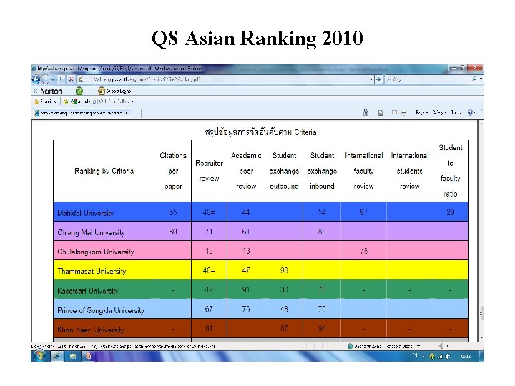Image resolution: width=515 pixels, height=386 pixels.
Task: Click the Read Mail icon in the command bar
Action: coord(394,112)
